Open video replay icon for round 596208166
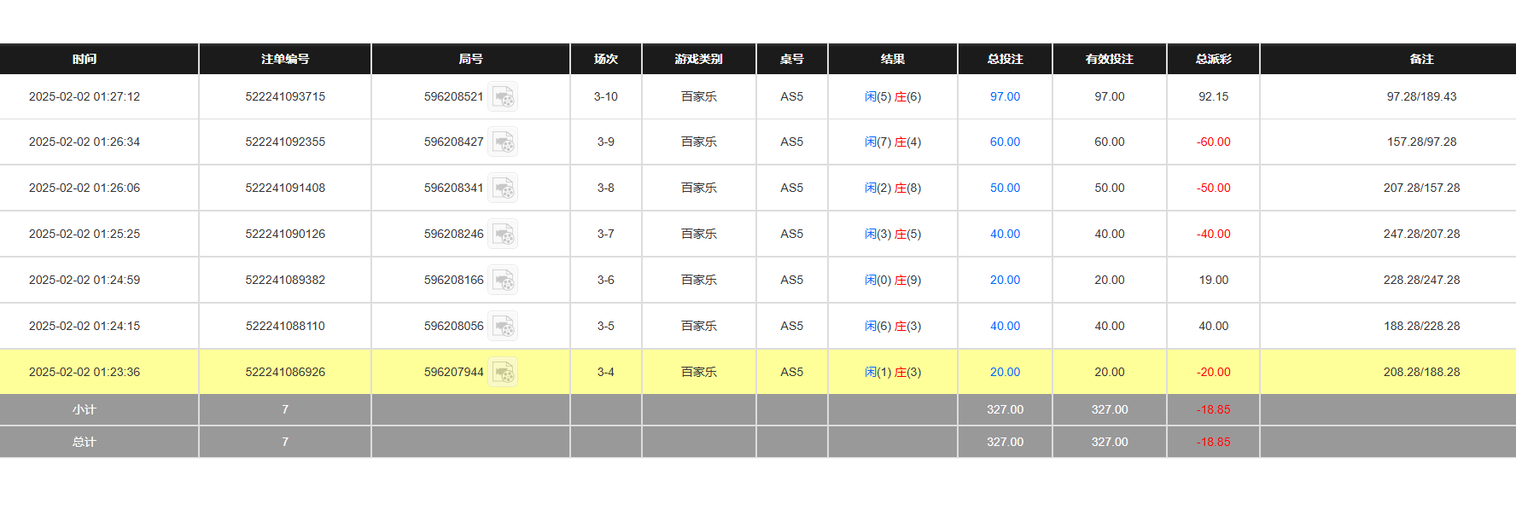 (x=503, y=281)
